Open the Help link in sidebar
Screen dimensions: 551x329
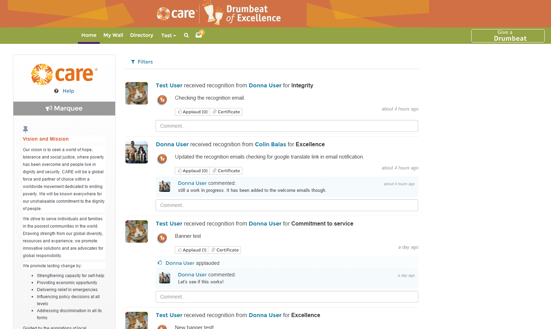pyautogui.click(x=68, y=91)
